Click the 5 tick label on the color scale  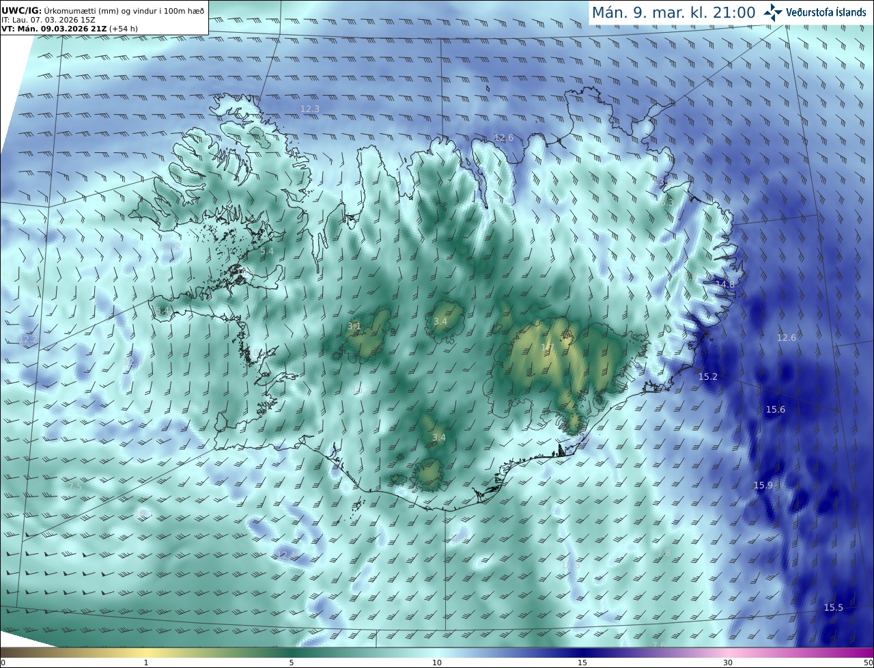pos(292,663)
